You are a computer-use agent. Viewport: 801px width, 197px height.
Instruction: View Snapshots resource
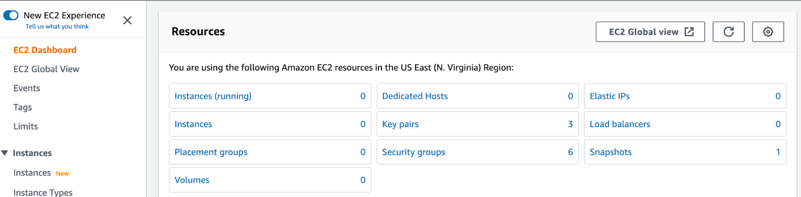(x=610, y=152)
